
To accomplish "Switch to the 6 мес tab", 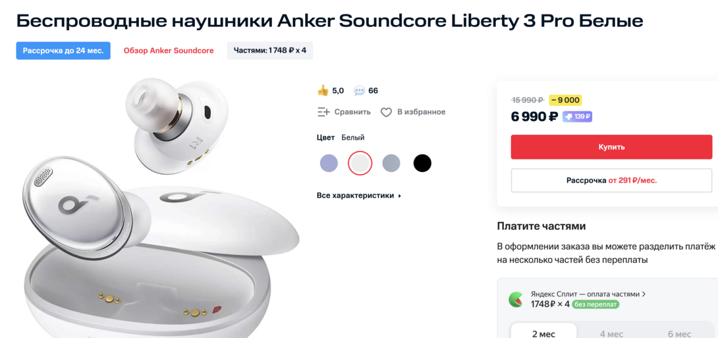I will pos(680,331).
